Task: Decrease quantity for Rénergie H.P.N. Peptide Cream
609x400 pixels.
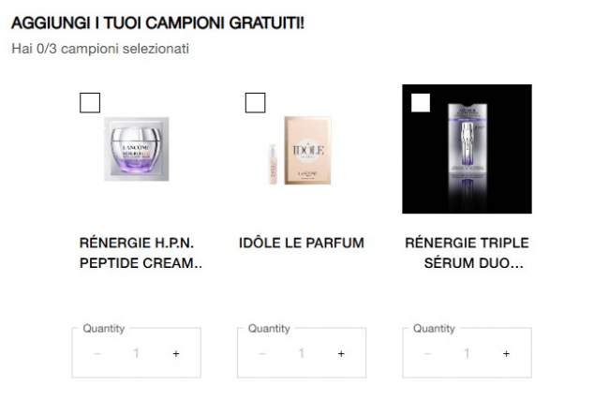Action: click(x=97, y=354)
